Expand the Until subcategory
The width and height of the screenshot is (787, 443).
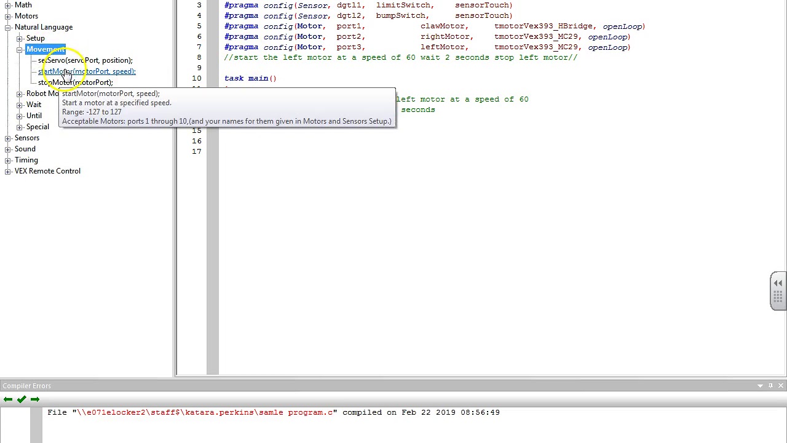point(20,116)
